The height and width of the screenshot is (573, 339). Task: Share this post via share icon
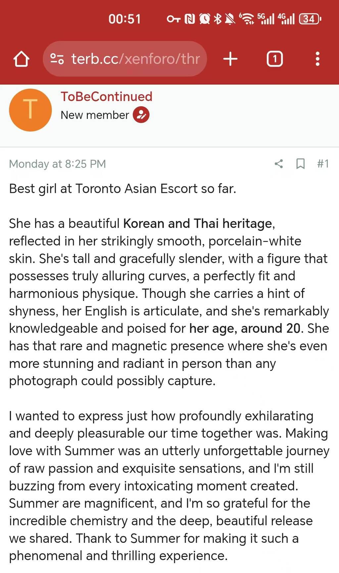(x=279, y=163)
